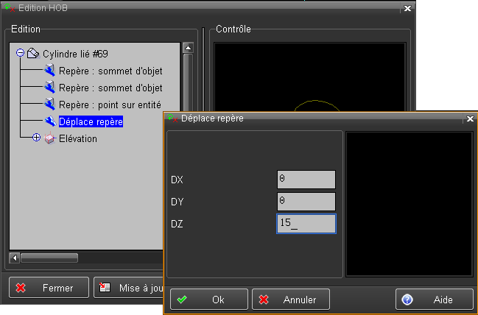Select the Déplace repère tree entry
Viewport: 478px width, 315px height.
[91, 121]
